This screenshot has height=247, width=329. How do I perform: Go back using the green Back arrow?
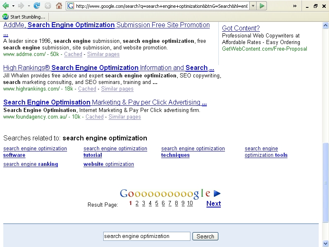point(6,6)
